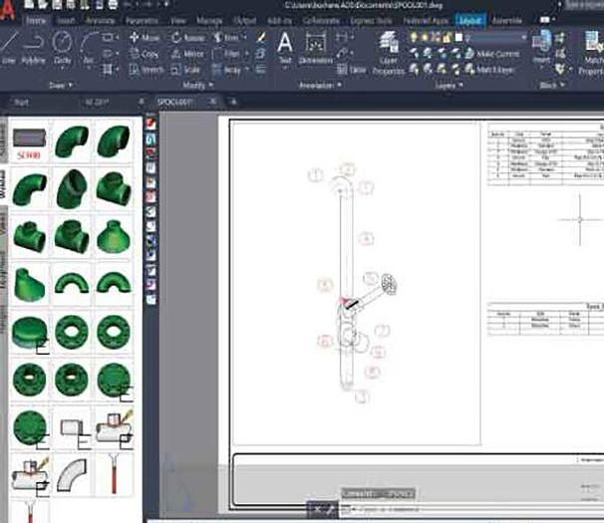This screenshot has height=523, width=604.
Task: Click the Text annotation tool
Action: [284, 47]
